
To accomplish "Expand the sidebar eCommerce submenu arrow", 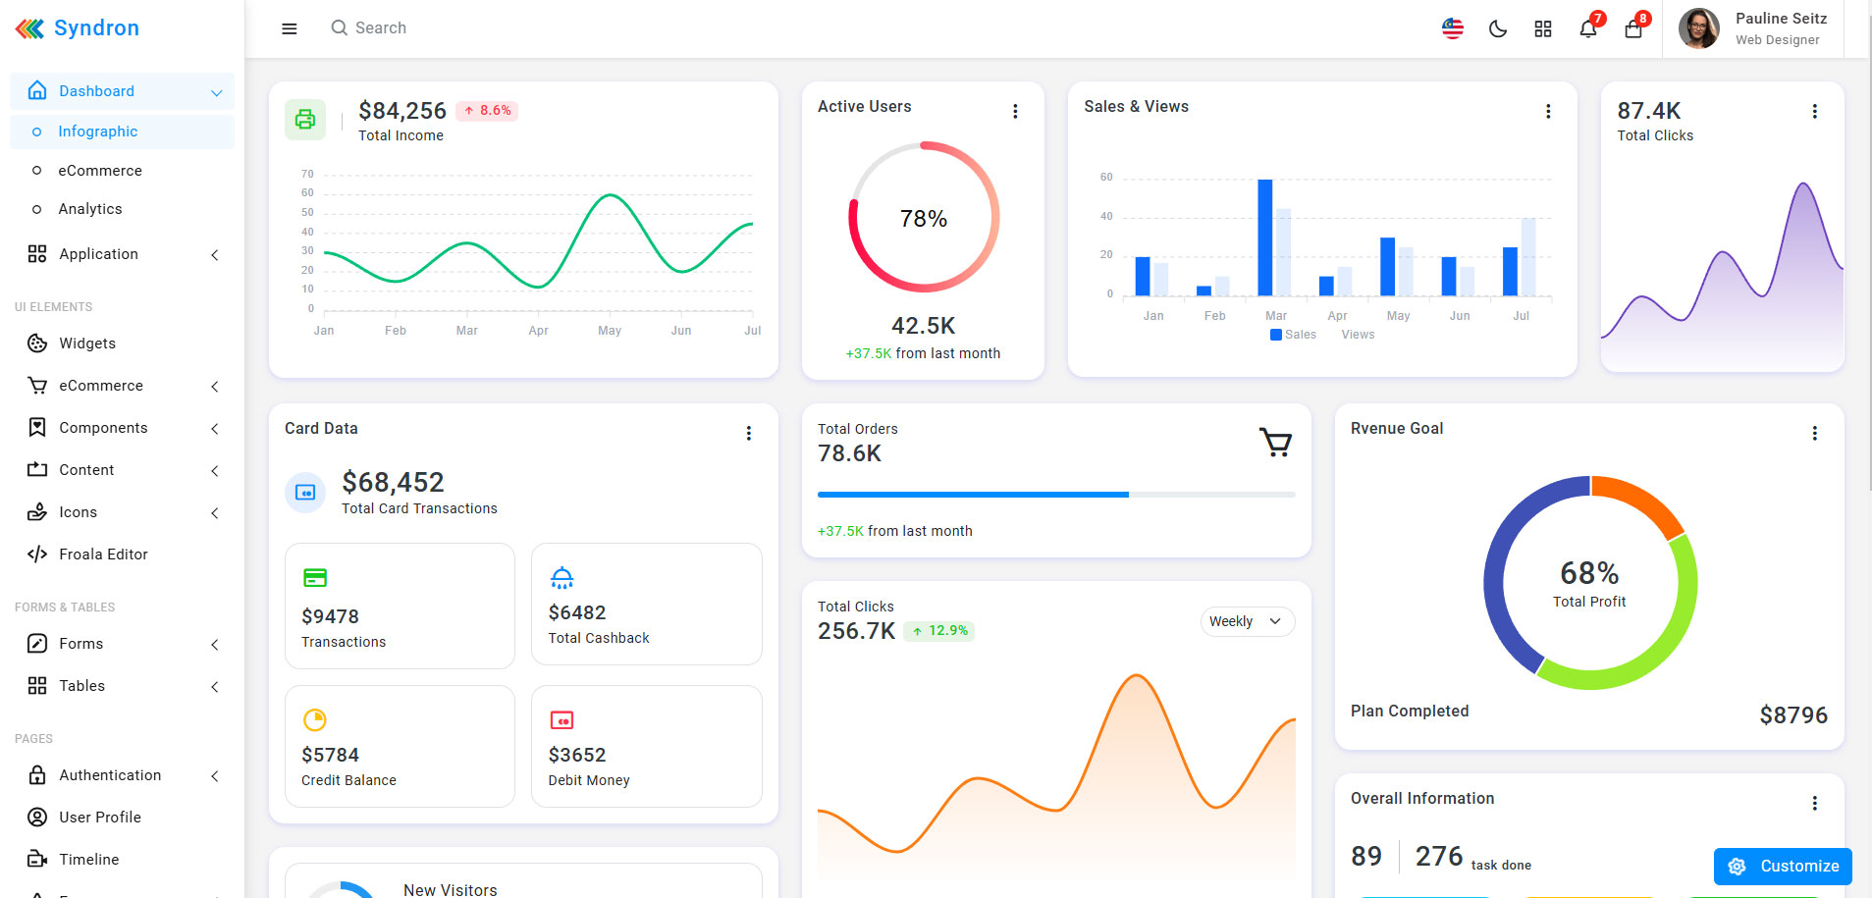I will [215, 387].
